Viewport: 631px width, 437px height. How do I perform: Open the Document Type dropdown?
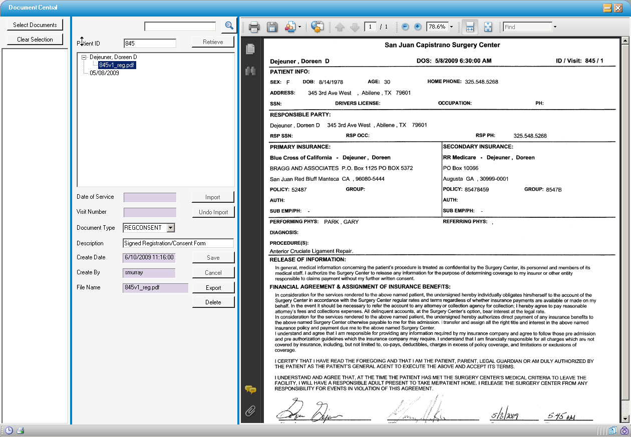(x=170, y=227)
